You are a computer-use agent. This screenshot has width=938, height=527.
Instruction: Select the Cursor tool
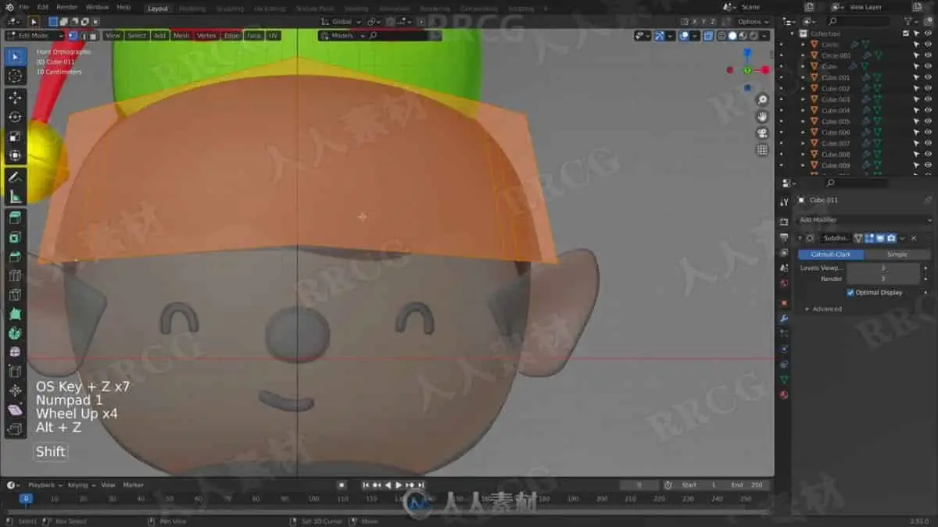(x=15, y=76)
